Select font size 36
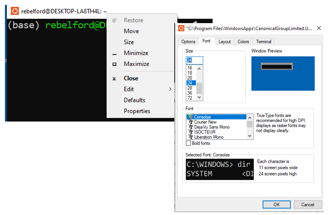The width and height of the screenshot is (328, 215). click(191, 93)
